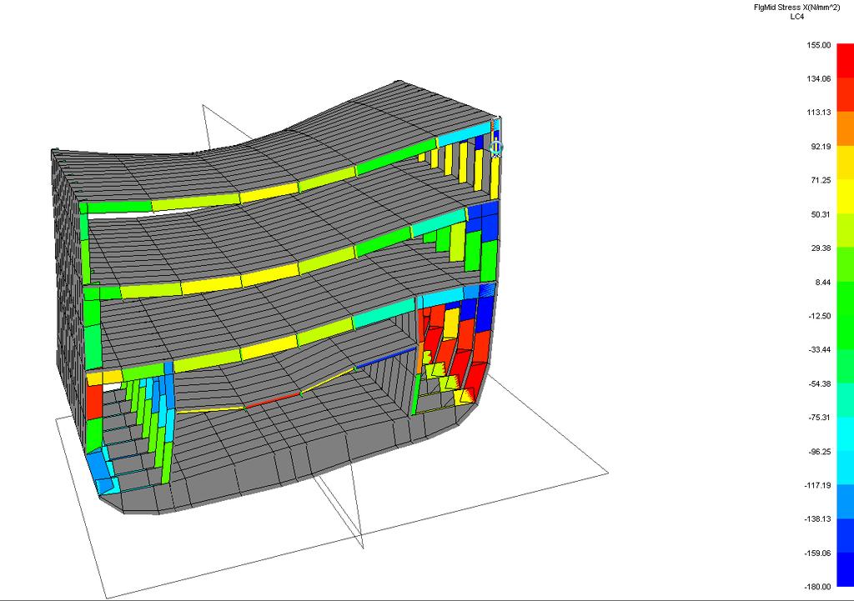Click the legend value "-159.06"
Image resolution: width=854 pixels, height=601 pixels.
pyautogui.click(x=818, y=553)
